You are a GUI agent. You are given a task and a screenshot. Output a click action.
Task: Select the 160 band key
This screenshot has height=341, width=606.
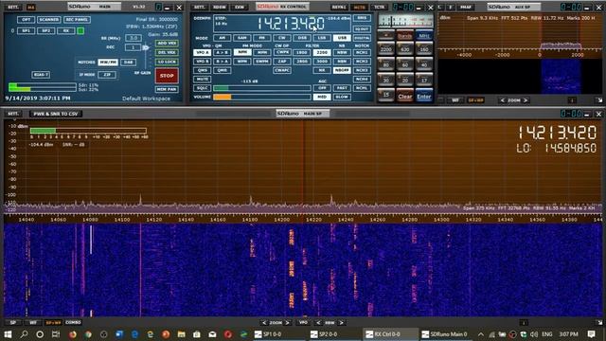424,49
